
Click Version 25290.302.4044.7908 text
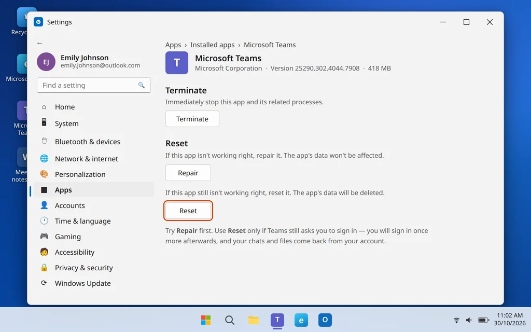point(315,68)
